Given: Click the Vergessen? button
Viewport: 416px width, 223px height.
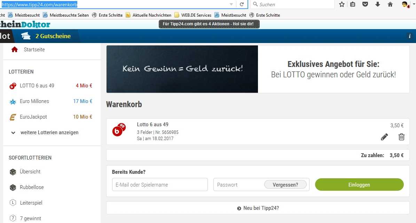Looking at the screenshot, I should click(x=285, y=185).
